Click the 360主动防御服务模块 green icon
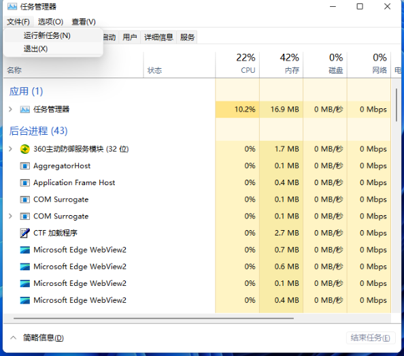 24,149
